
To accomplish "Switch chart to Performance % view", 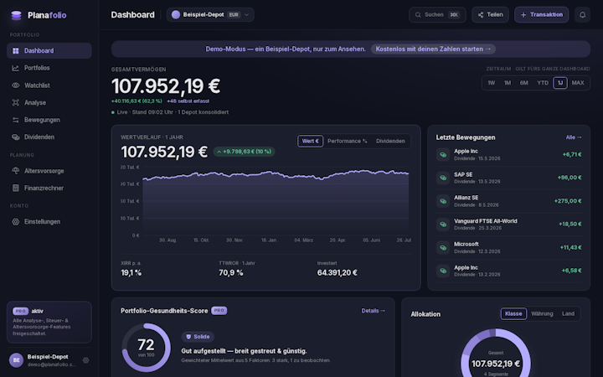I will pos(348,142).
